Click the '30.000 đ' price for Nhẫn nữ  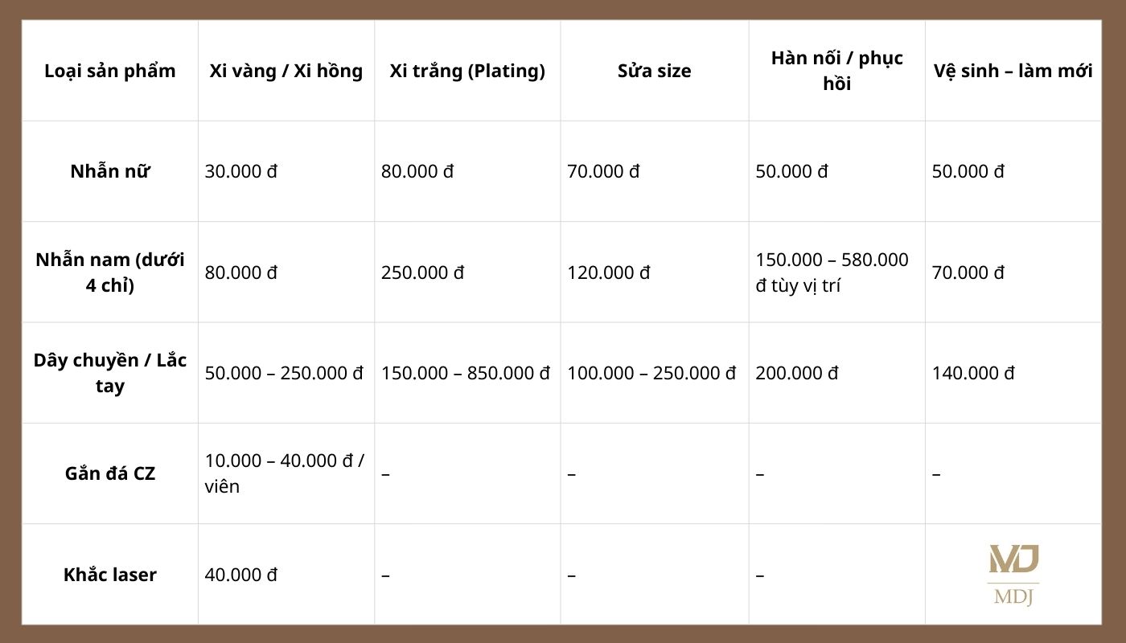click(x=241, y=171)
